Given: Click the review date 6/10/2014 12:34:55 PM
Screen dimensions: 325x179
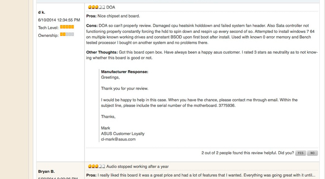Looking at the screenshot, I should [x=59, y=20].
